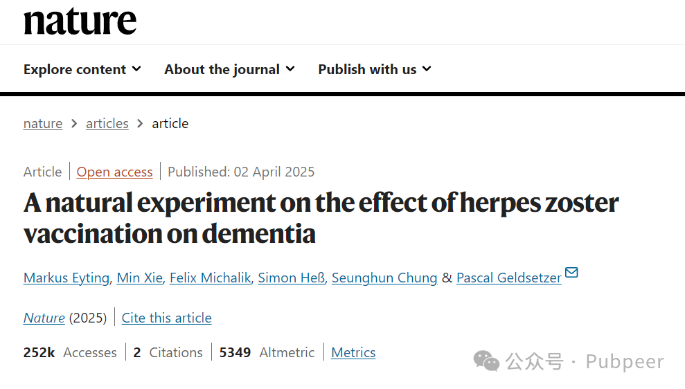Click the WeChat logo in watermark
The image size is (685, 389).
[486, 361]
